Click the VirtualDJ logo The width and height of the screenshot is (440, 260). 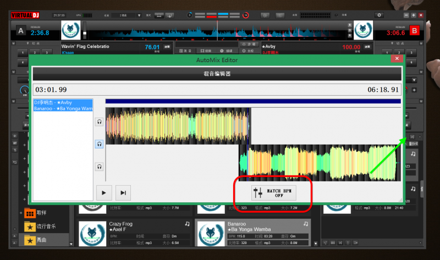[25, 15]
